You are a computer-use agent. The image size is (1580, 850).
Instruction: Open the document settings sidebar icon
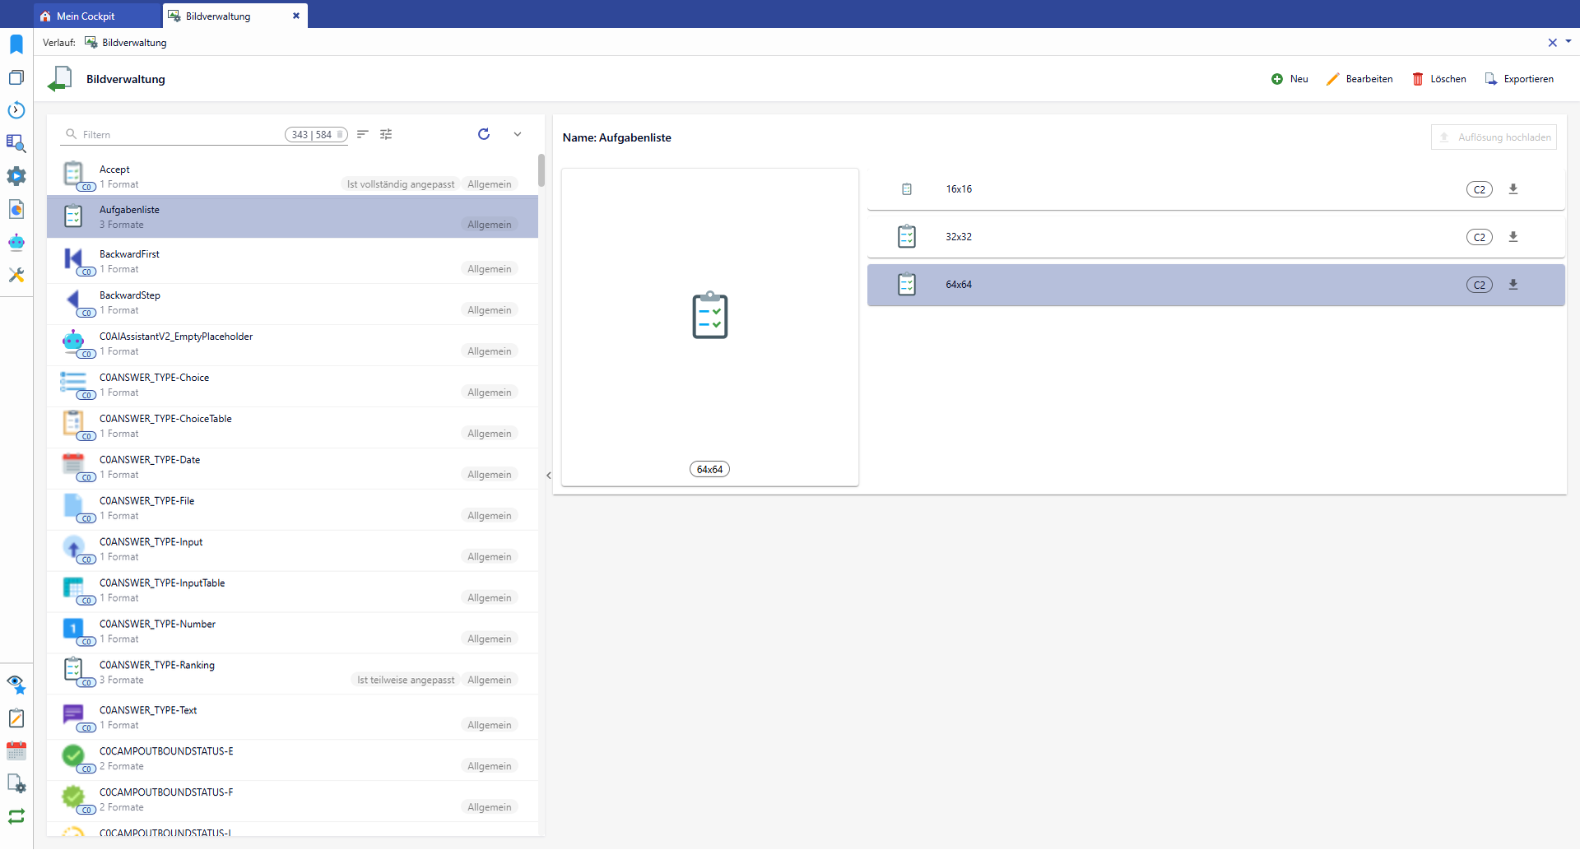coord(16,783)
